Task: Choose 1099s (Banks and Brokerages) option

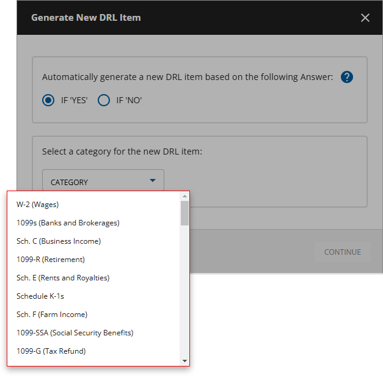Action: tap(68, 223)
